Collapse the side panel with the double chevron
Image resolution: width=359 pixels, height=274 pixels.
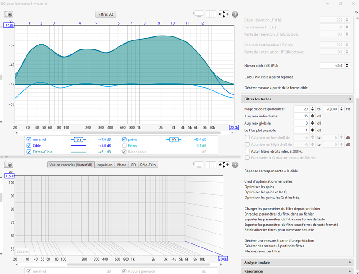tap(356, 13)
